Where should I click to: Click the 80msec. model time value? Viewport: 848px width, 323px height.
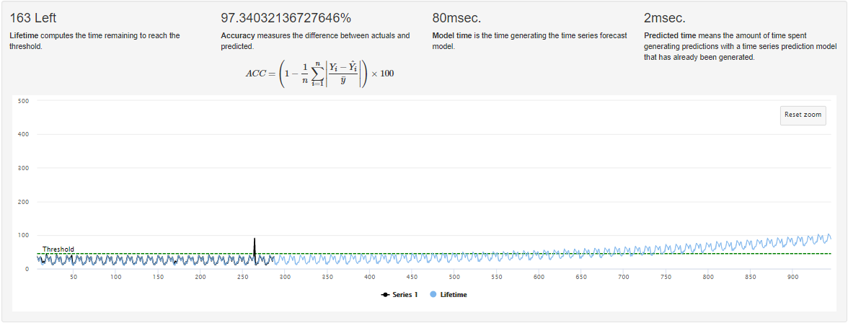(456, 18)
